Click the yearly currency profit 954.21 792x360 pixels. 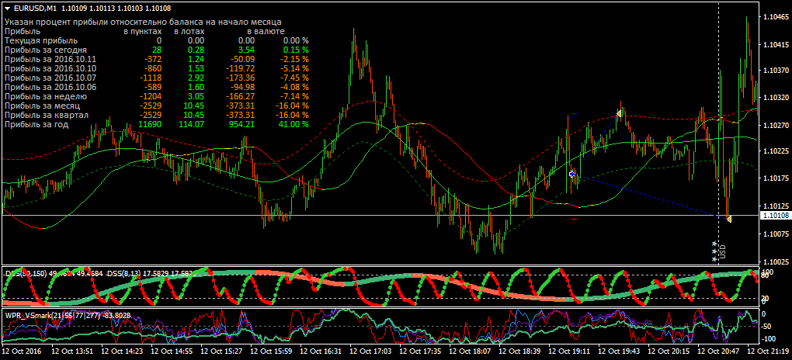click(x=243, y=125)
